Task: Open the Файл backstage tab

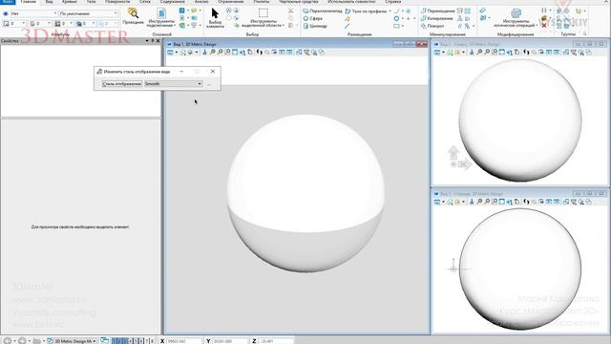Action: (x=8, y=2)
